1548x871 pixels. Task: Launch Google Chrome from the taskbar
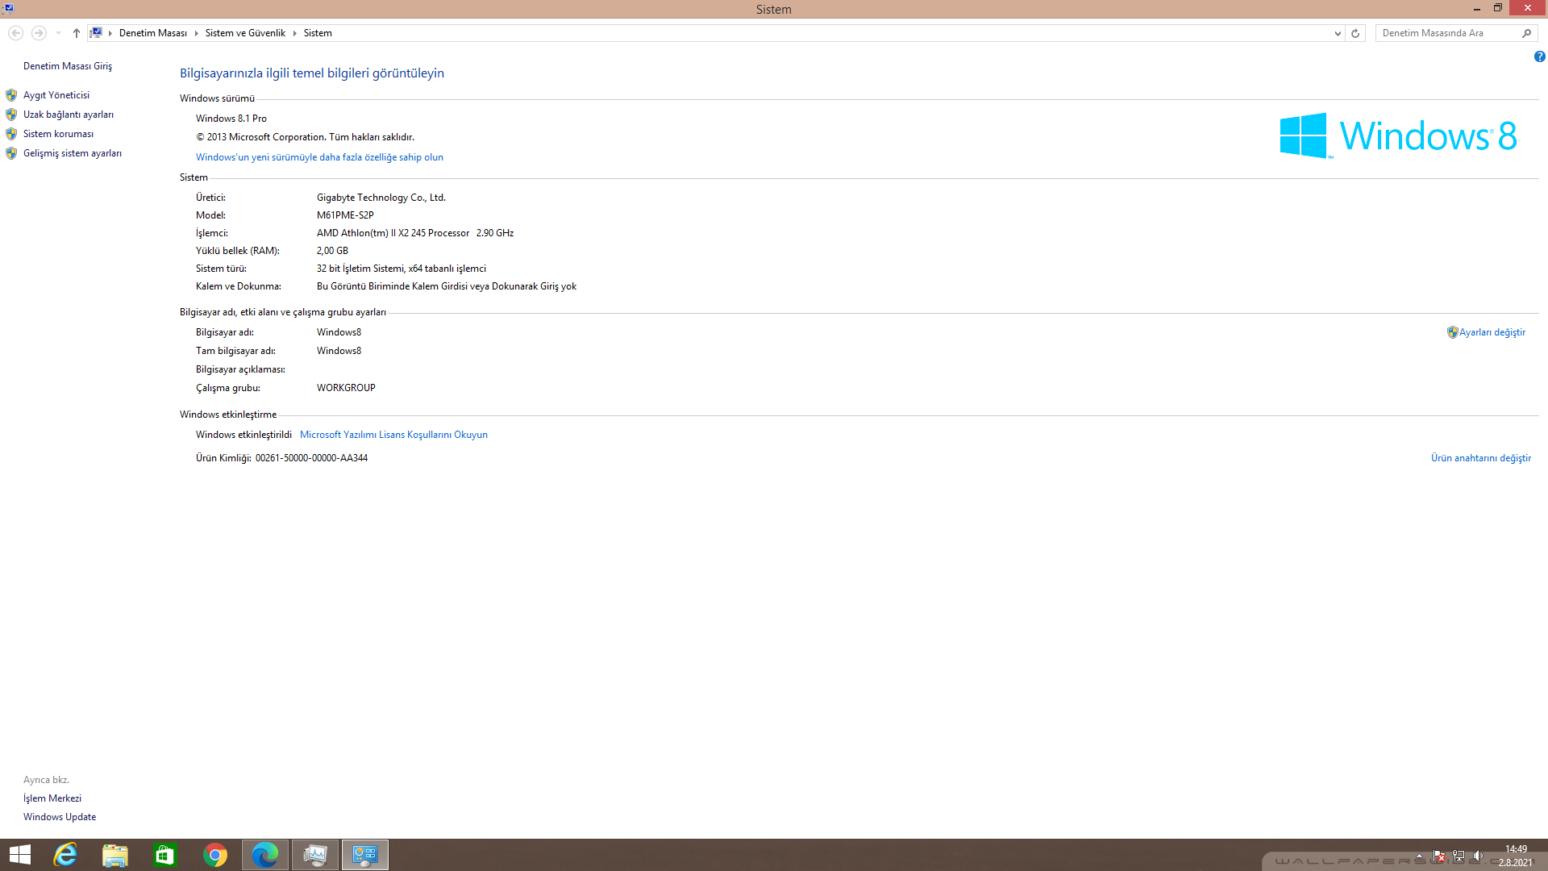click(215, 855)
